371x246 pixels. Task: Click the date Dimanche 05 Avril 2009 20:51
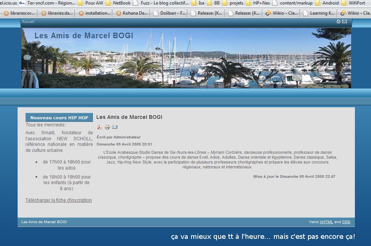124,144
